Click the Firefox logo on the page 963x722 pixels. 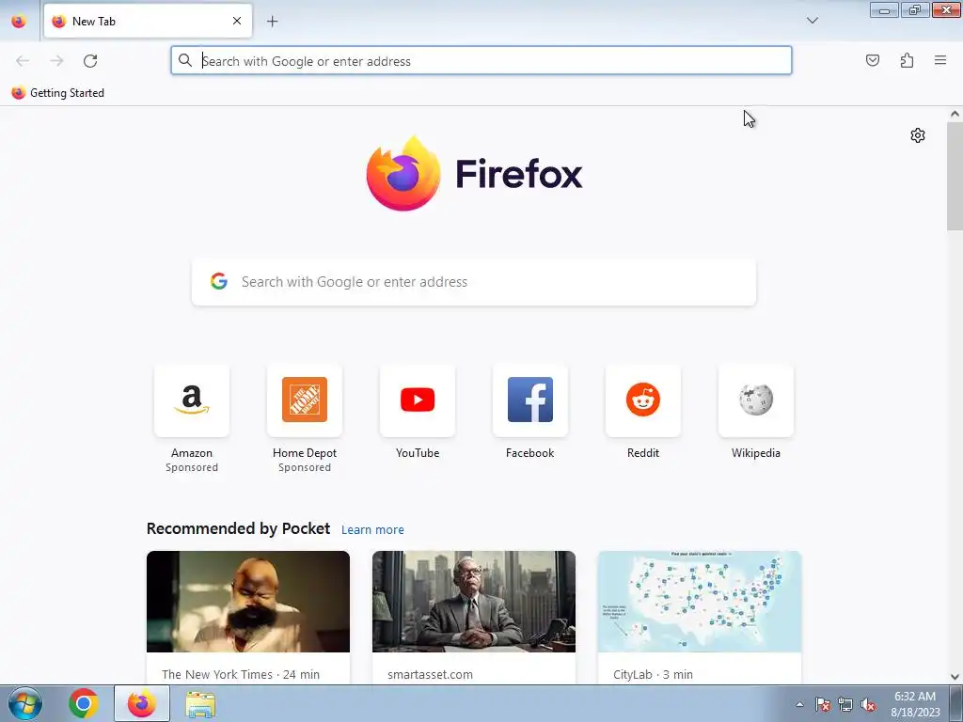pyautogui.click(x=474, y=174)
